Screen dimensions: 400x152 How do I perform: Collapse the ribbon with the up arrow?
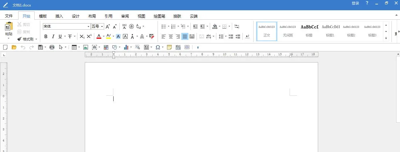[396, 15]
